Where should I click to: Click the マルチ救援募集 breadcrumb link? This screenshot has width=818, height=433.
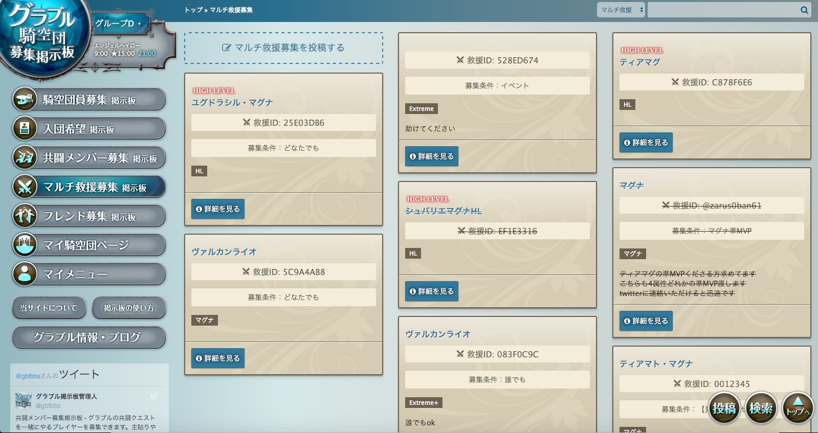click(231, 10)
